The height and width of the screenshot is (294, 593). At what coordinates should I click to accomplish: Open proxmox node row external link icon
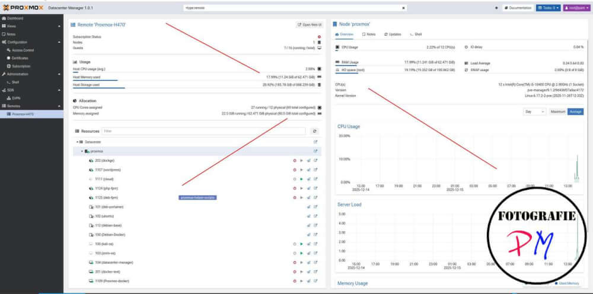[315, 151]
